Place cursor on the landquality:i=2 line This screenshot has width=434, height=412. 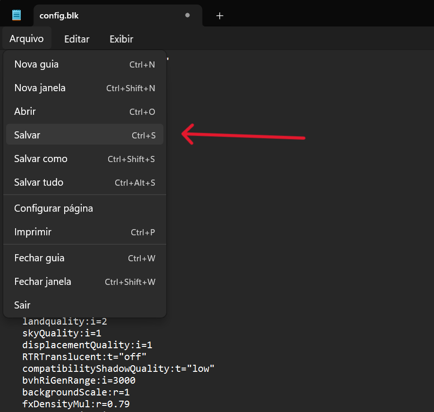[65, 322]
